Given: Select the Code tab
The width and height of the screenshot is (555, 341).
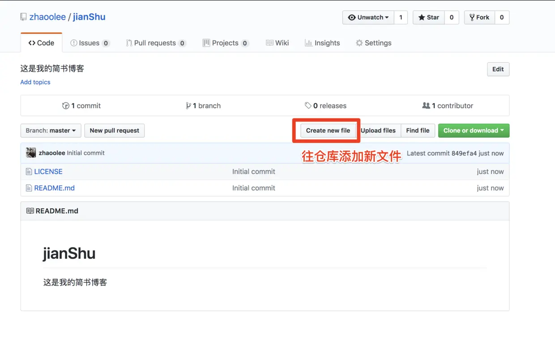Looking at the screenshot, I should pos(41,43).
